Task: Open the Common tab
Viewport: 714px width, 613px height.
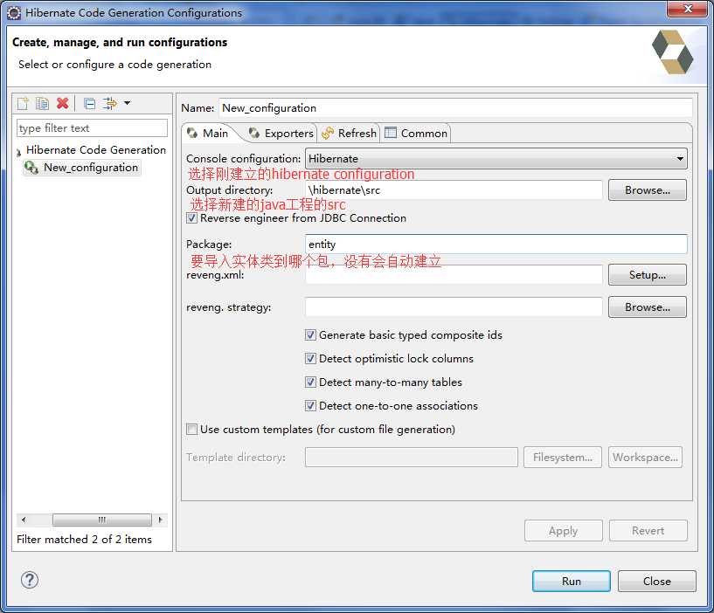Action: [416, 134]
